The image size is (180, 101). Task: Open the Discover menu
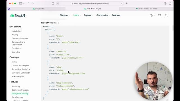(65, 15)
